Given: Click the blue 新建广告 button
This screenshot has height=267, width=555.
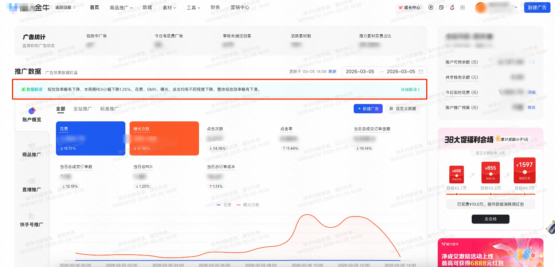Looking at the screenshot, I should 537,7.
